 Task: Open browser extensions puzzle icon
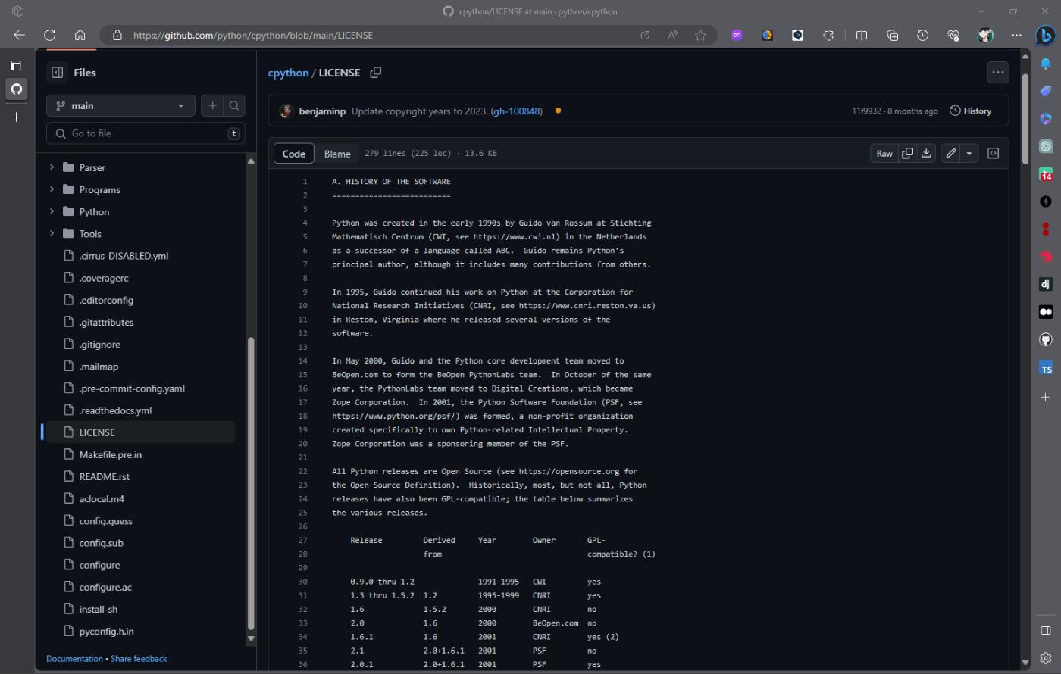(x=828, y=35)
